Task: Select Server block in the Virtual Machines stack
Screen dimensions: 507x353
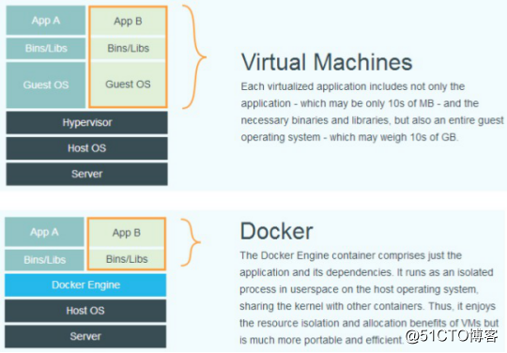Action: point(86,174)
